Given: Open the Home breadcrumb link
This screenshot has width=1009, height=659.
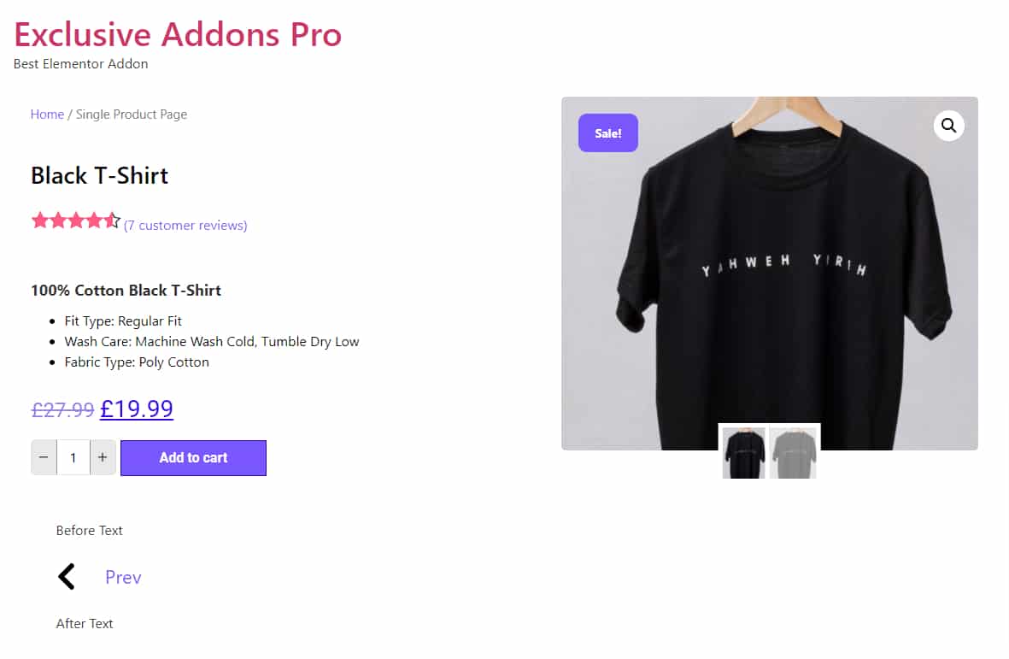Looking at the screenshot, I should tap(47, 115).
